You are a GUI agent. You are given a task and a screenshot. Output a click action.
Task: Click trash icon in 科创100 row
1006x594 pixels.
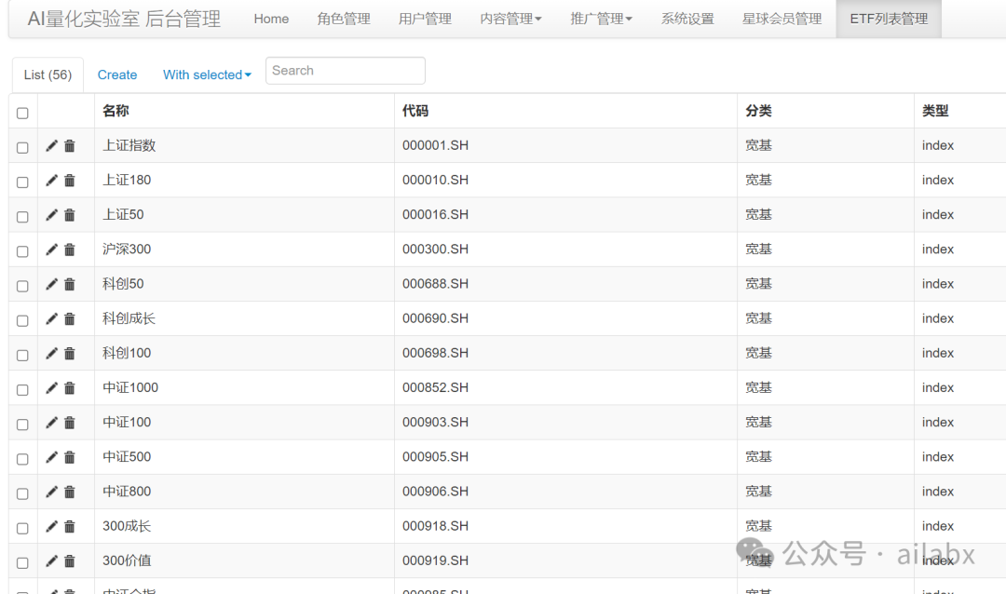coord(69,354)
